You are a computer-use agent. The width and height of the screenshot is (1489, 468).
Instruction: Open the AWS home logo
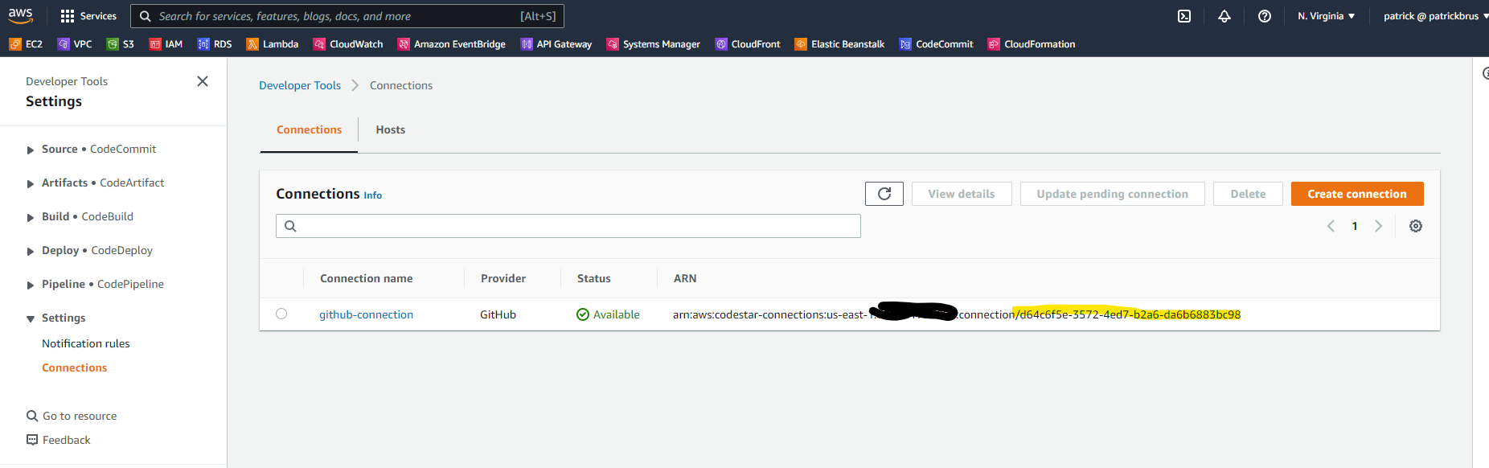pyautogui.click(x=21, y=15)
